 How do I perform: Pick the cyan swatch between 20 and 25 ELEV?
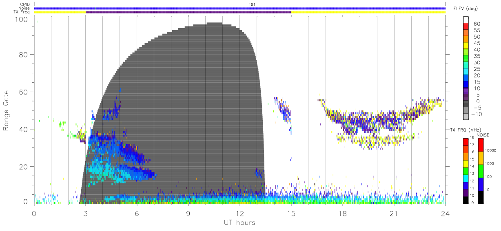(x=466, y=72)
